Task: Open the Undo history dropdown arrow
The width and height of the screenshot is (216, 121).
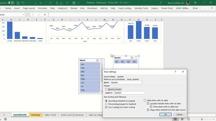Action: tap(26, 3)
